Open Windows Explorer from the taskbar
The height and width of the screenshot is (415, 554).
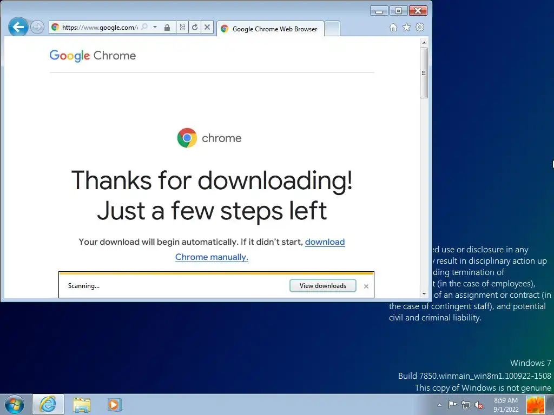pyautogui.click(x=82, y=405)
